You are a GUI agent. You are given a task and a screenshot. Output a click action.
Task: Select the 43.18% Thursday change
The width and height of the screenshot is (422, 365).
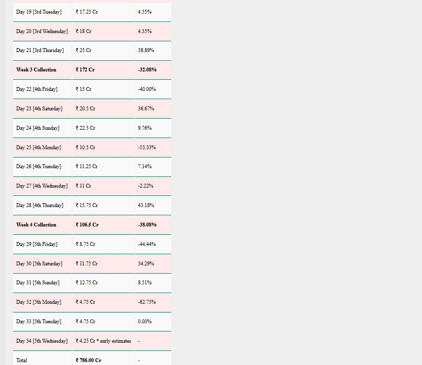click(x=146, y=206)
